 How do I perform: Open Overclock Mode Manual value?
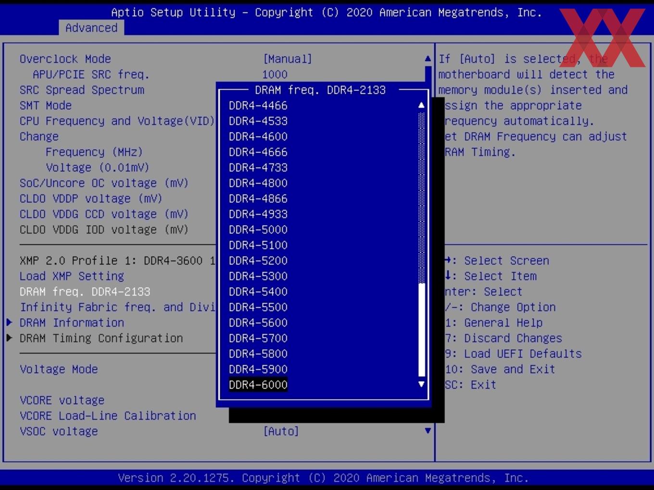pos(288,59)
